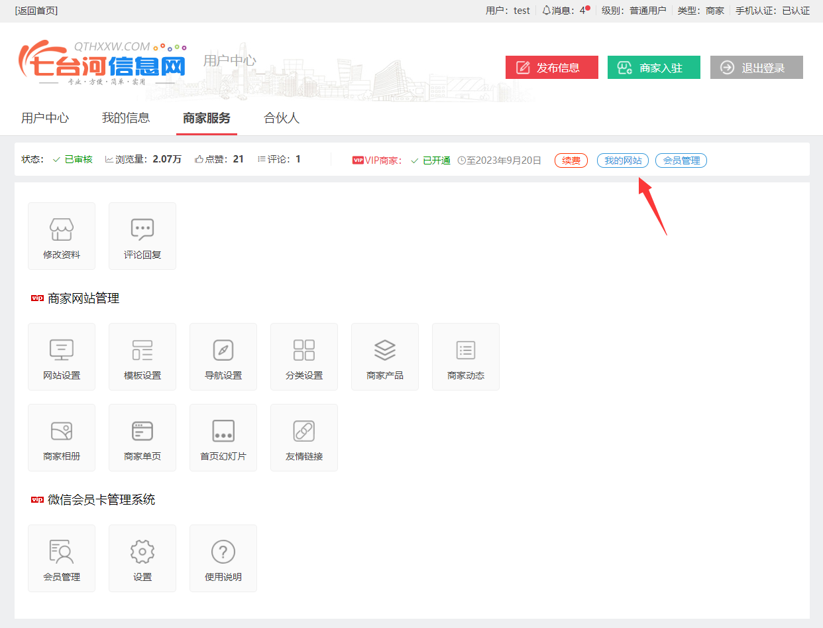
Task: Open 友情链接 chain link icon
Action: [304, 431]
